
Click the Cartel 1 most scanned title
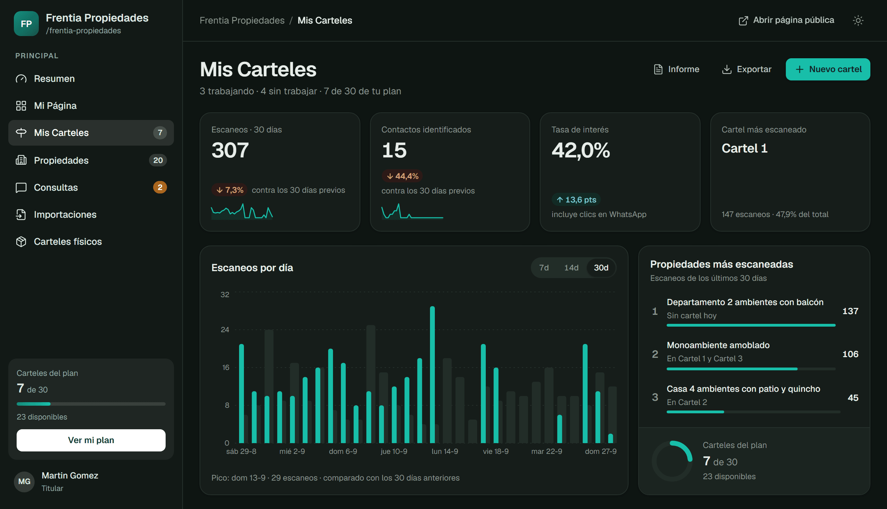click(x=745, y=148)
